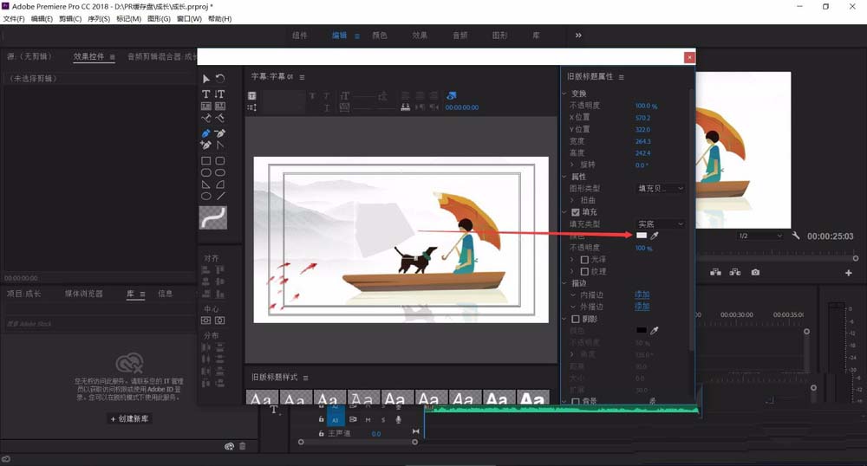This screenshot has width=867, height=466.
Task: Open the program monitor wrench settings
Action: point(796,236)
